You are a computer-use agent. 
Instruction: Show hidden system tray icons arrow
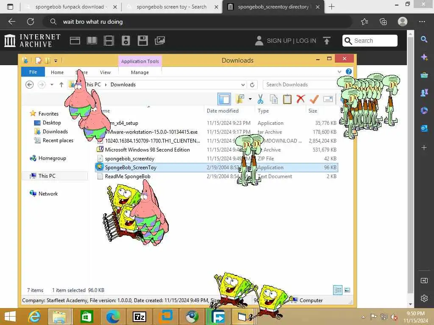[363, 317]
